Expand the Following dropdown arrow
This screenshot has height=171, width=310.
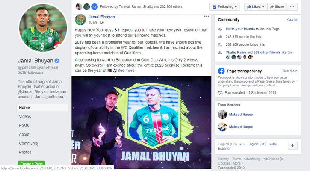pos(236,7)
